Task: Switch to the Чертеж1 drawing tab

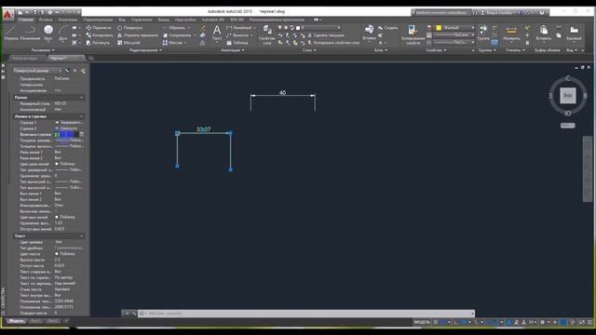Action: coord(66,58)
